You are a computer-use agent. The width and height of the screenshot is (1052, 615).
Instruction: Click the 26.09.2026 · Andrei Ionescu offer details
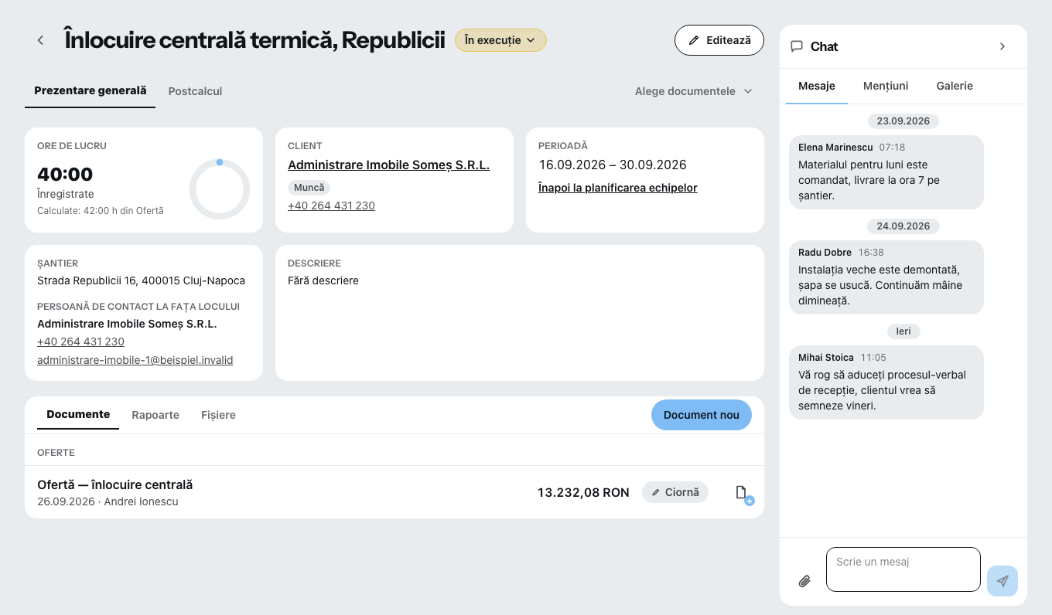pos(108,501)
